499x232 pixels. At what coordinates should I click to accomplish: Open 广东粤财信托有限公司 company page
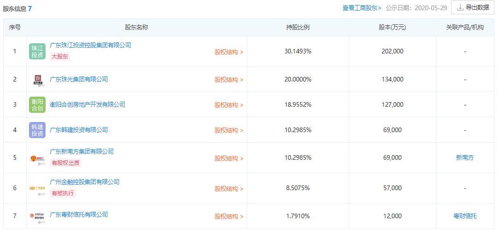pos(79,215)
